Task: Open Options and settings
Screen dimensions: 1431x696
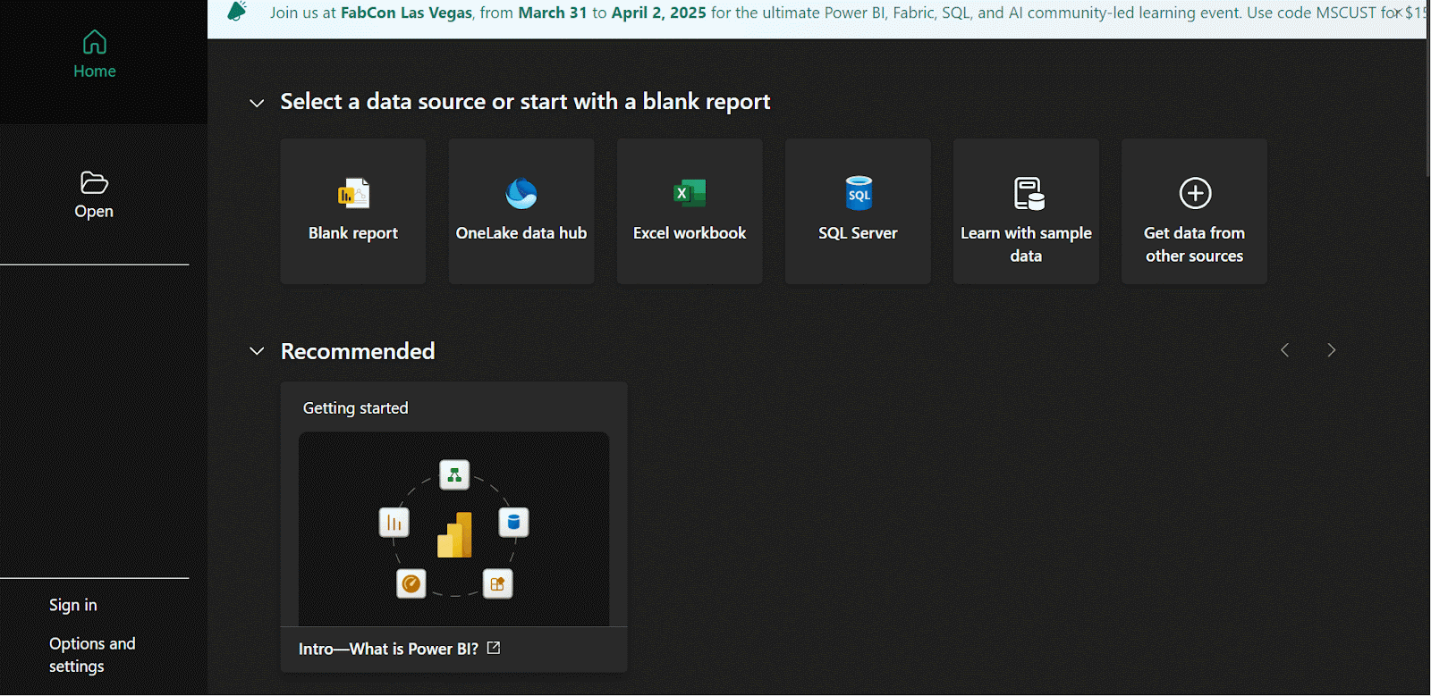Action: pyautogui.click(x=92, y=655)
